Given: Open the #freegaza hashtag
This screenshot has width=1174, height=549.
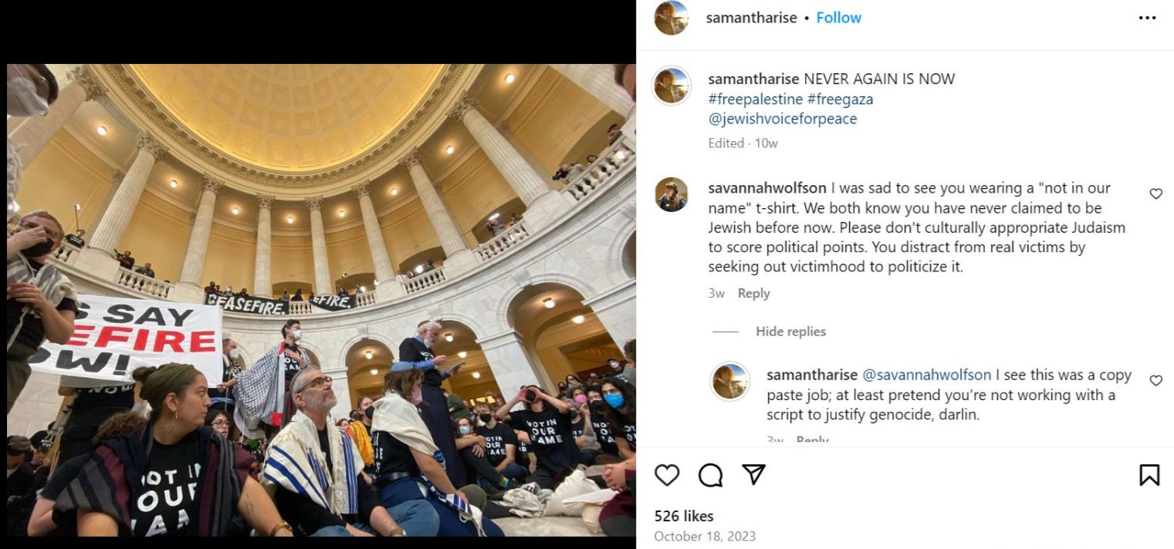Looking at the screenshot, I should (840, 99).
